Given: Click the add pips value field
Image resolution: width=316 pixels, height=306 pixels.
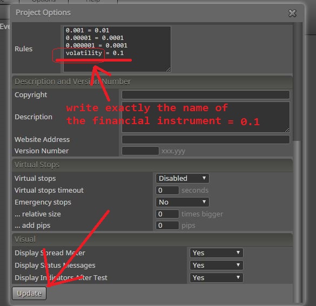Looking at the screenshot, I should point(167,225).
